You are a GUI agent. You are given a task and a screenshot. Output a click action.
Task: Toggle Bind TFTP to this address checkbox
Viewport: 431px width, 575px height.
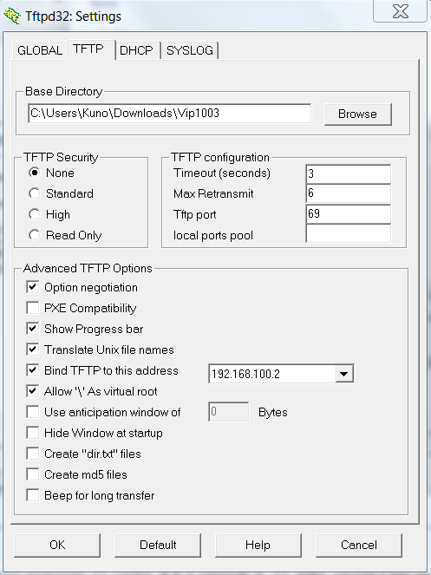33,370
